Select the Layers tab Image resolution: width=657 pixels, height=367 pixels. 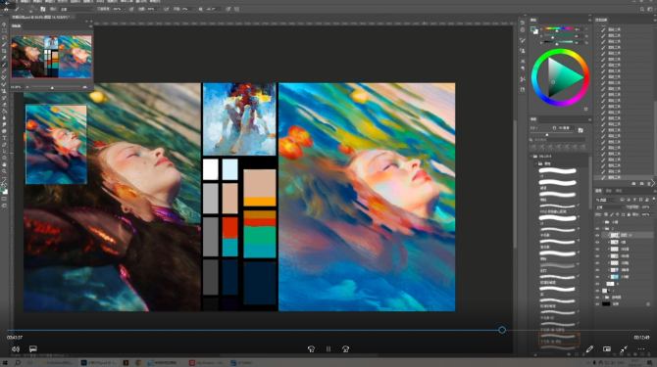coord(599,191)
